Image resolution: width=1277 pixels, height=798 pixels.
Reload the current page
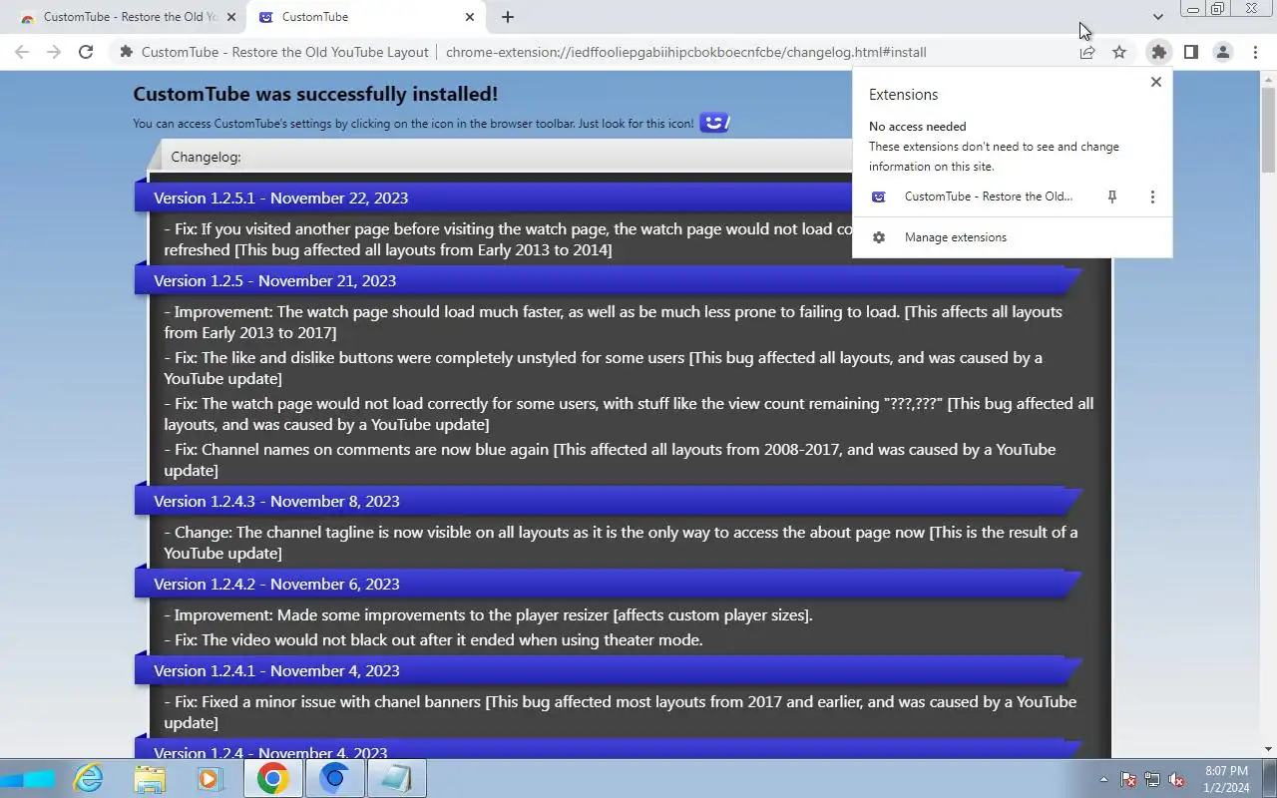click(86, 52)
